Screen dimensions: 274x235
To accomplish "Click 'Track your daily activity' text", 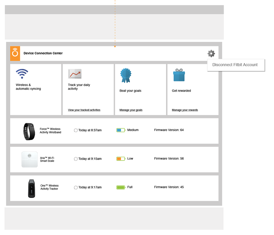I will click(x=79, y=87).
